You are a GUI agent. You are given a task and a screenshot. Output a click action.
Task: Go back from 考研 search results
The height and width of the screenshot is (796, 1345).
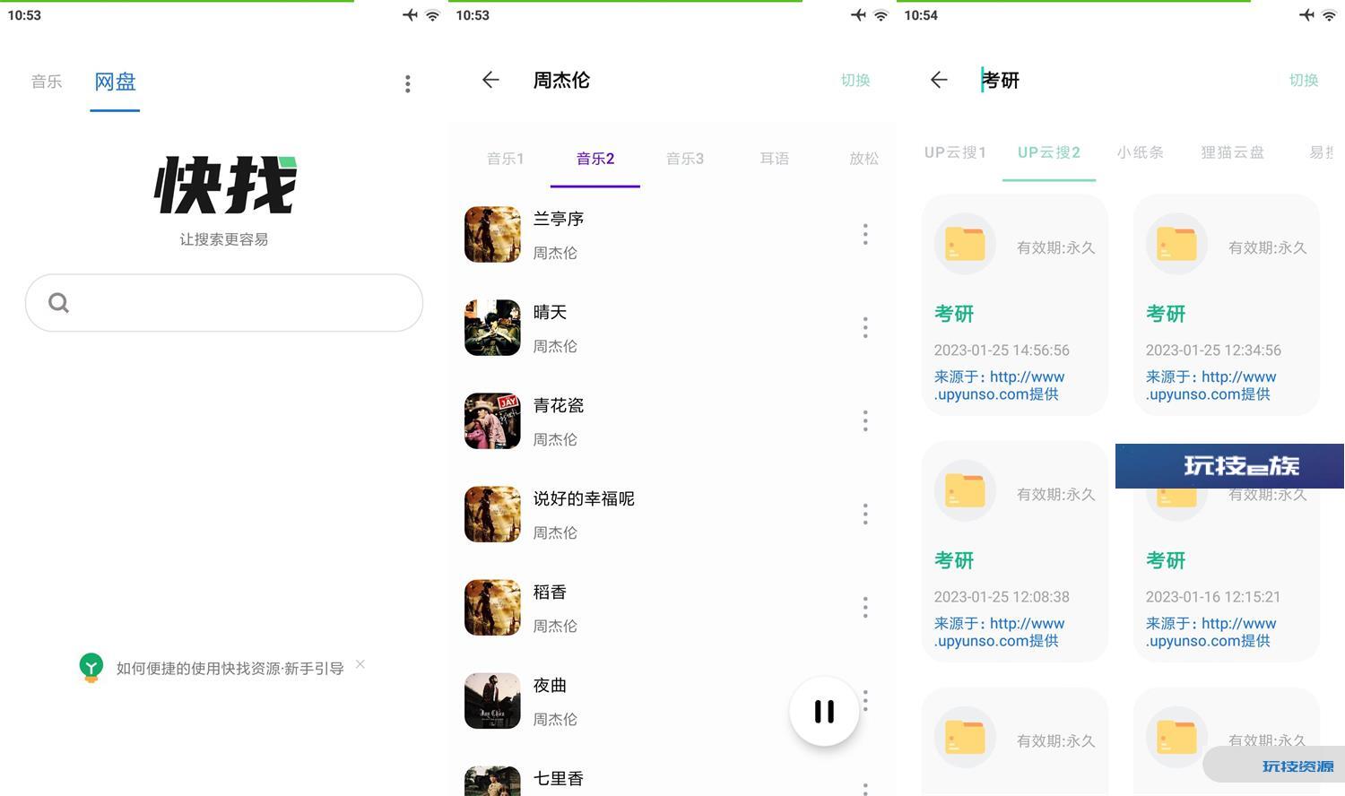click(x=939, y=80)
